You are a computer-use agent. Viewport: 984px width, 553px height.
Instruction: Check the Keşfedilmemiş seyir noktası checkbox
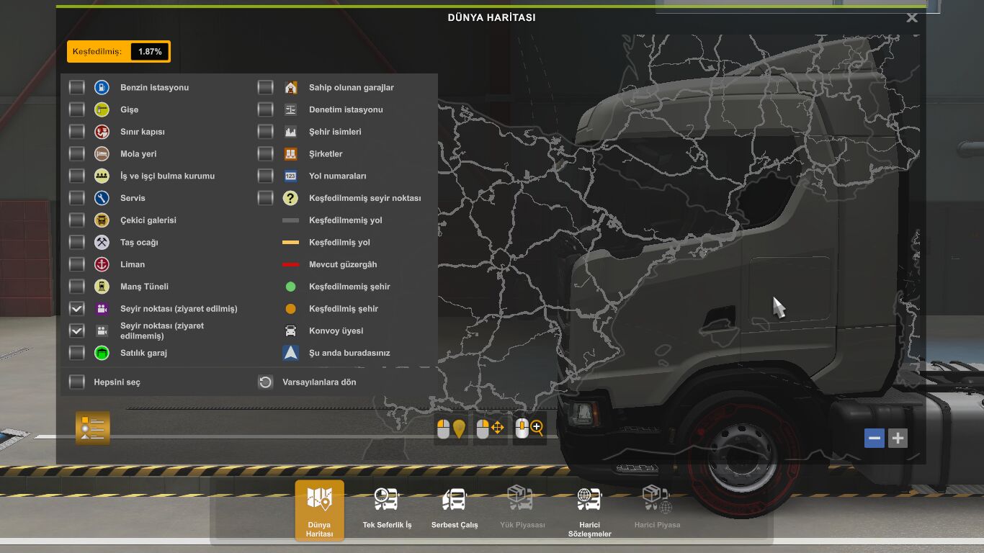pos(266,198)
